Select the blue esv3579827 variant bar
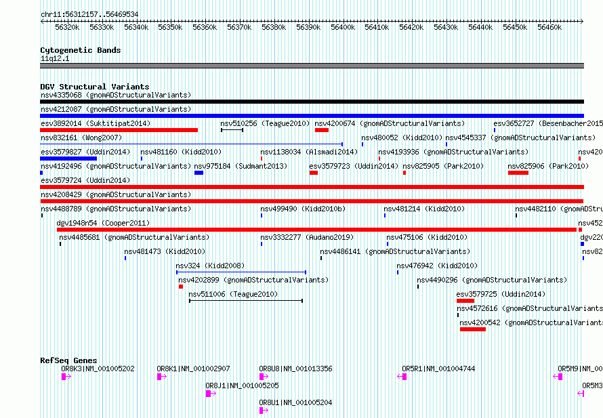The width and height of the screenshot is (603, 418). [68, 159]
